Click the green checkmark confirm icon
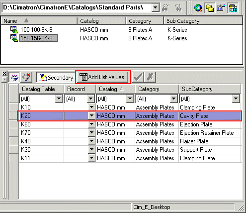Screen dimensions: 246x213 click(x=138, y=77)
